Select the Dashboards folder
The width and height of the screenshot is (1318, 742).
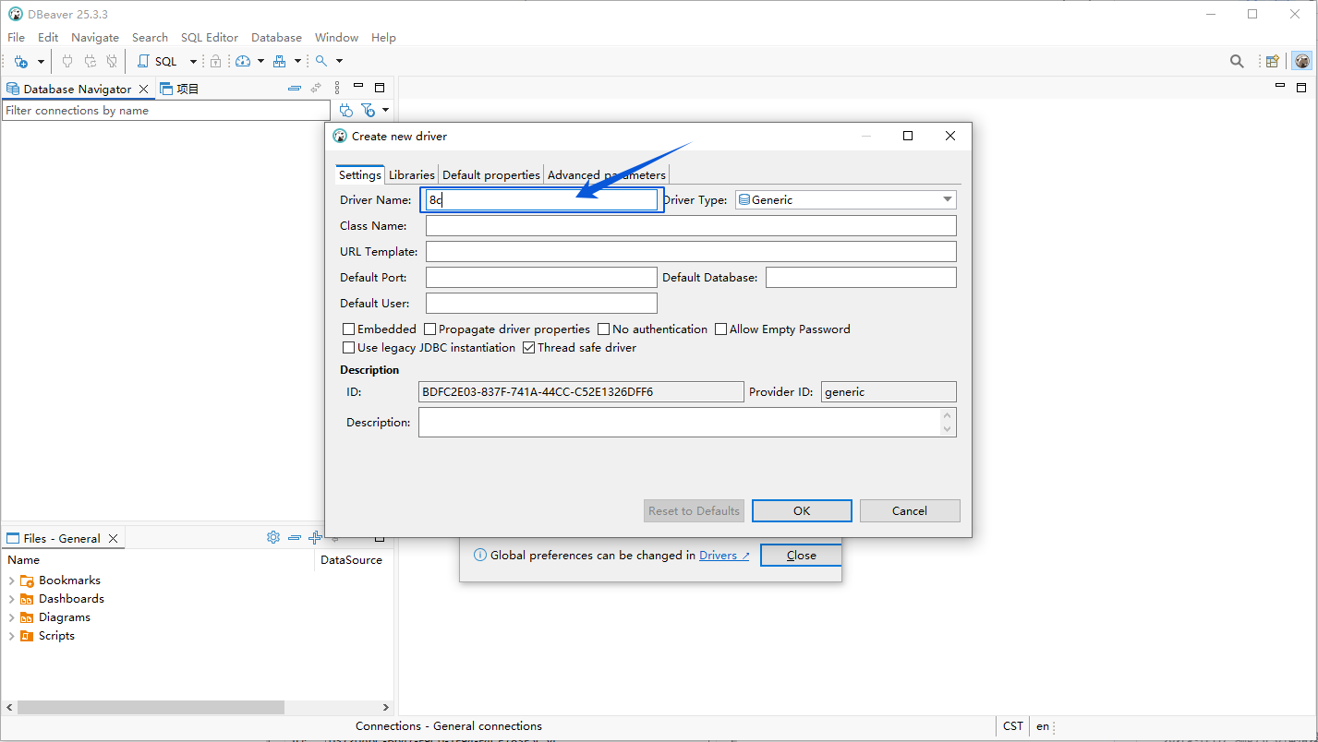click(x=71, y=599)
